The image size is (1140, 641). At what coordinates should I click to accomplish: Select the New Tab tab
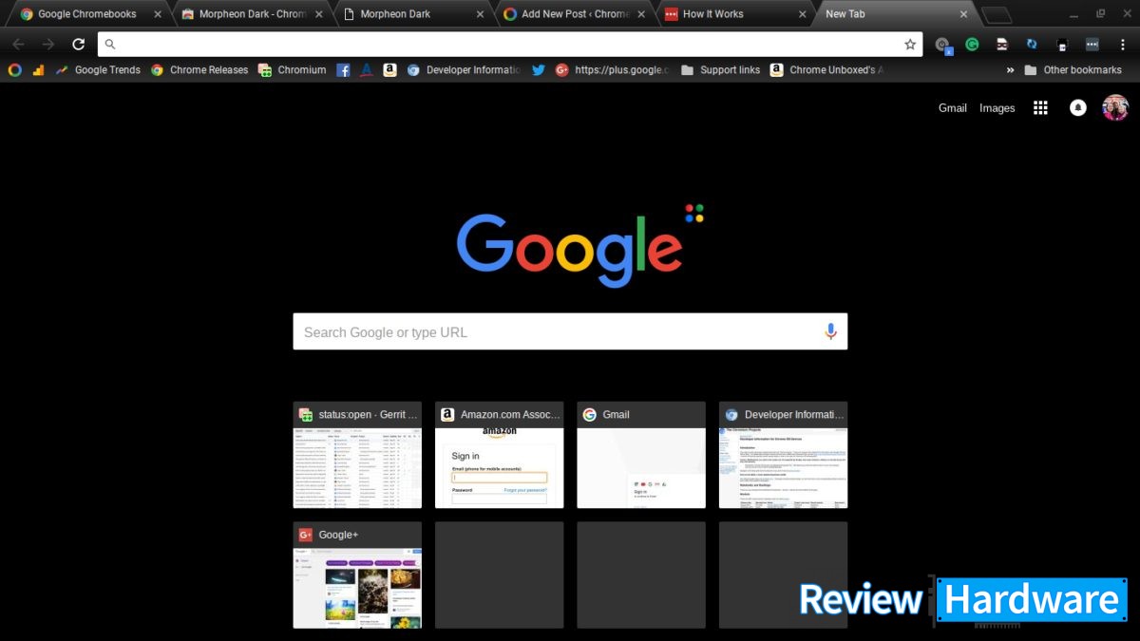[895, 14]
